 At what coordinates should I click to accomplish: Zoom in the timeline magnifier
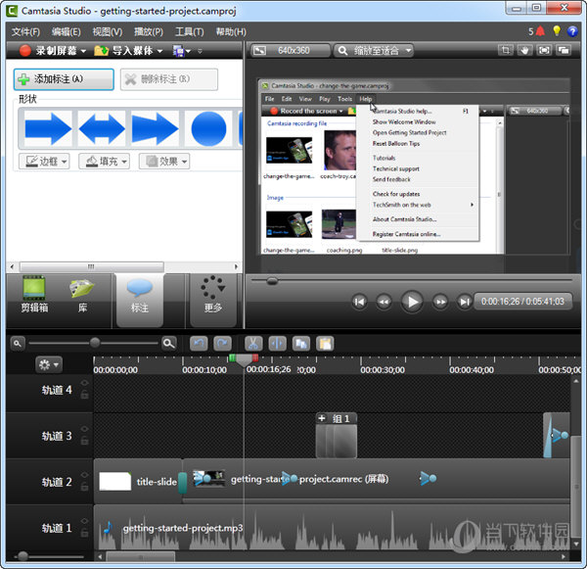169,344
